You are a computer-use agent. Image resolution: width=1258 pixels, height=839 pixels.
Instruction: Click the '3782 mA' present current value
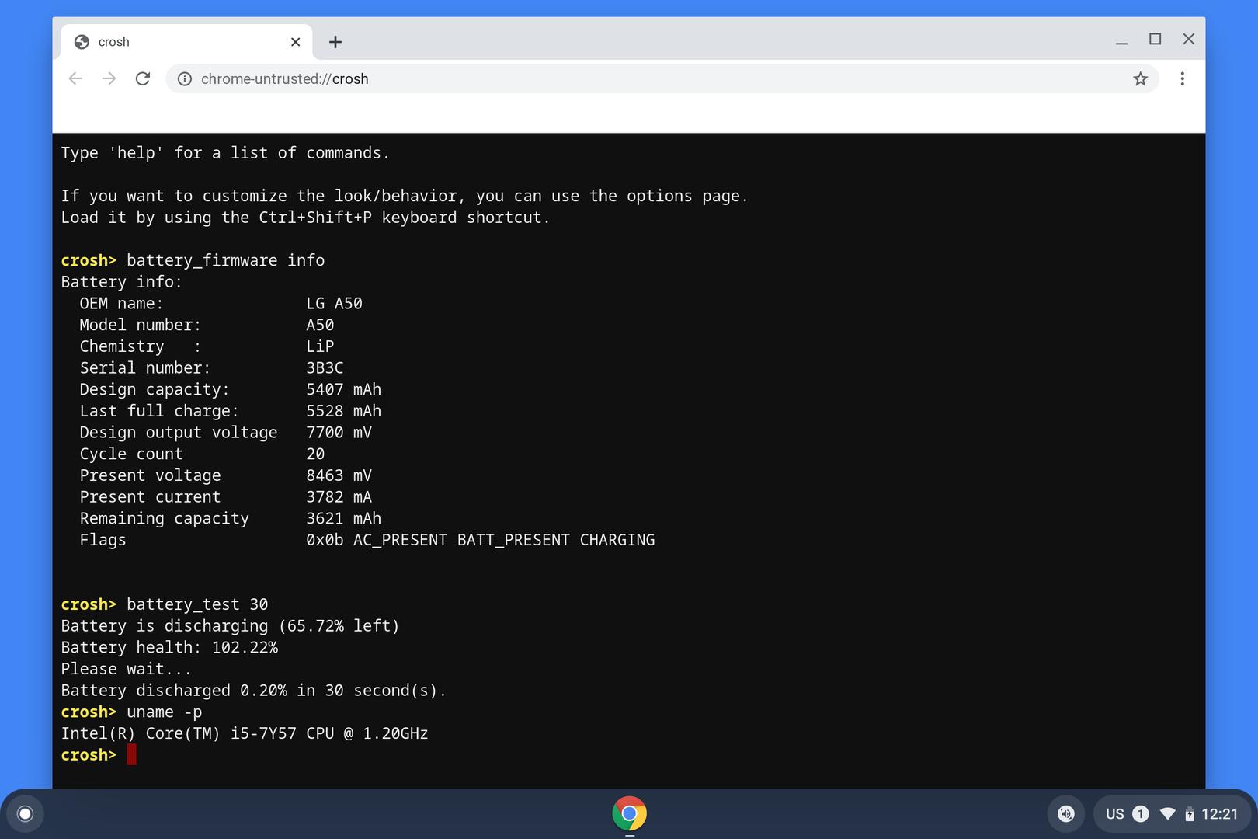pos(339,496)
